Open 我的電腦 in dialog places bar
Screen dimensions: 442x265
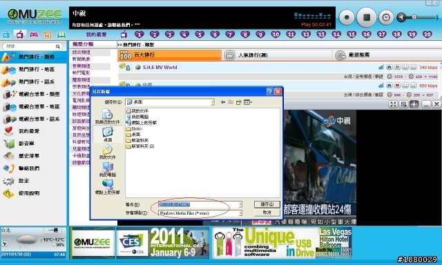point(108,170)
